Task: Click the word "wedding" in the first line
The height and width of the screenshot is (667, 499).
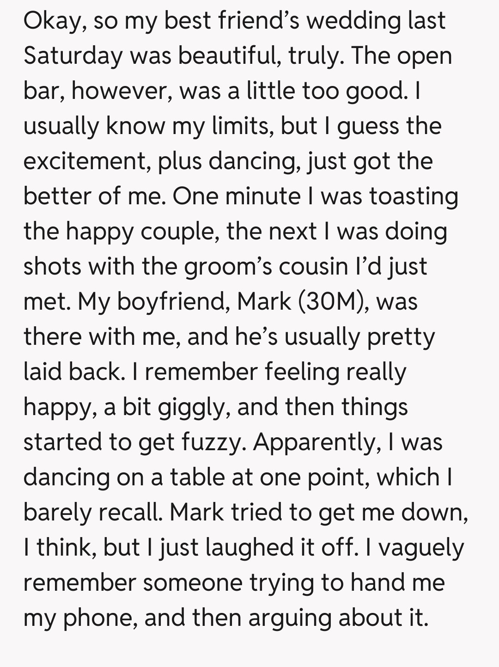Action: 347,21
